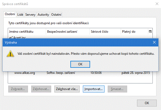Screen dimensions: 161x110
Task: Go to the Ostatní tab
Action: [56, 14]
